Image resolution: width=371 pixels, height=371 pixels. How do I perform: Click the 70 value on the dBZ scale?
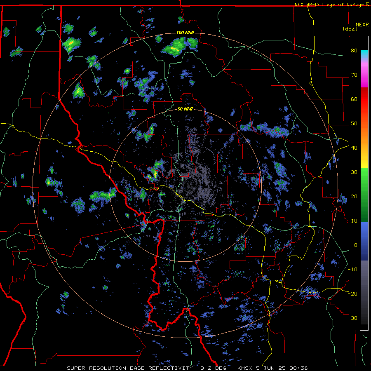coord(354,75)
